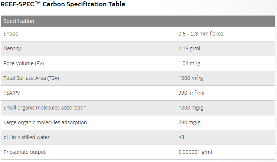Screen dimensions: 277x162
Task: Click Large organic molecules adsorption label
Action: point(45,122)
